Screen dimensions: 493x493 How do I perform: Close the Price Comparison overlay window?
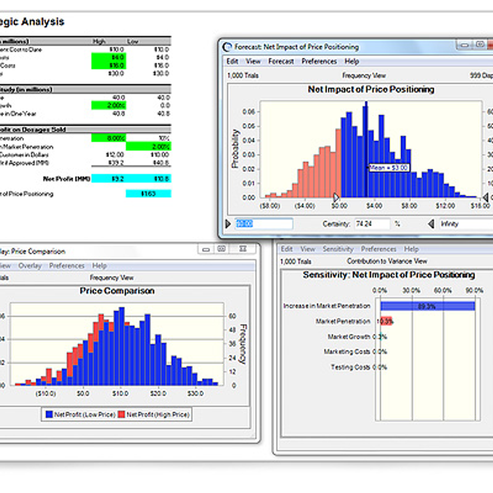pyautogui.click(x=243, y=249)
